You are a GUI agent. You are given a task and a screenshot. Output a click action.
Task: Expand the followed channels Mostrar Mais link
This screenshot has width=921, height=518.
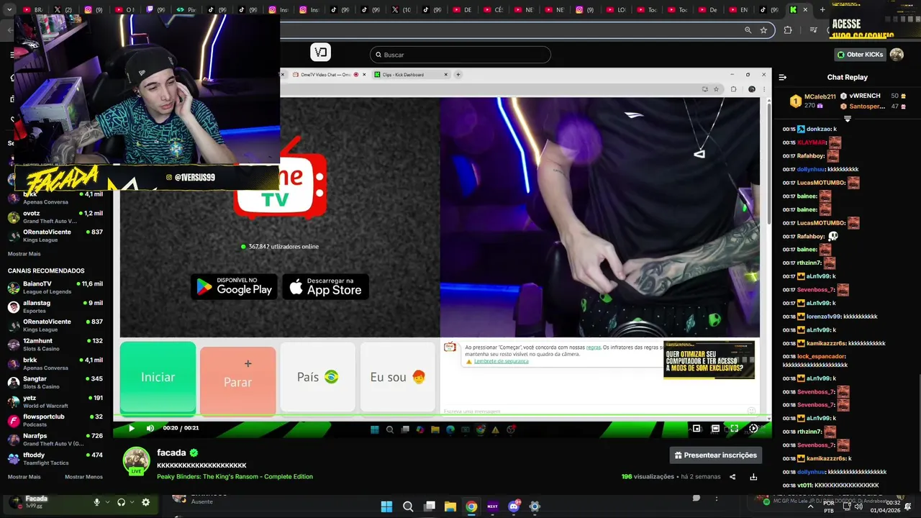pyautogui.click(x=24, y=254)
